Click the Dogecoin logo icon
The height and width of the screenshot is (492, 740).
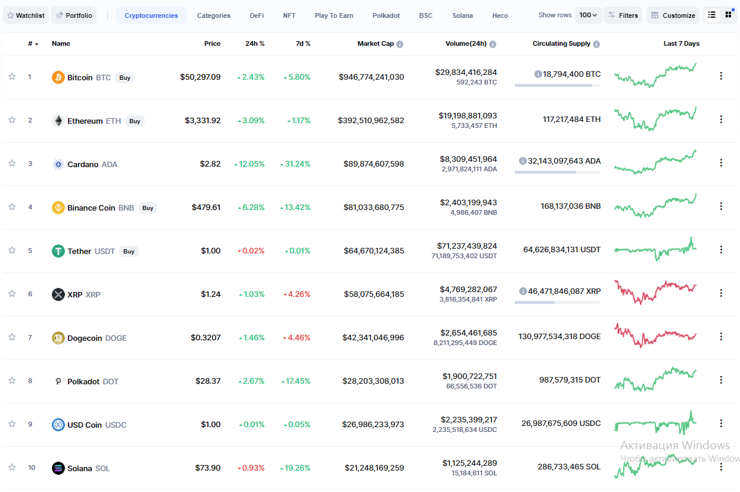pyautogui.click(x=58, y=338)
